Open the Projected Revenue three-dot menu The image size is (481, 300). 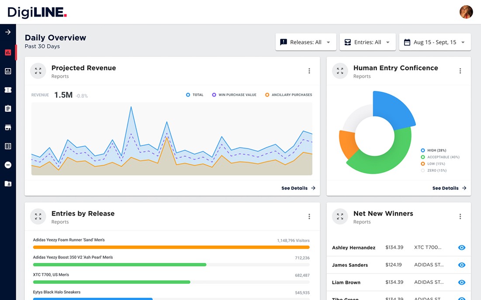[x=309, y=71]
